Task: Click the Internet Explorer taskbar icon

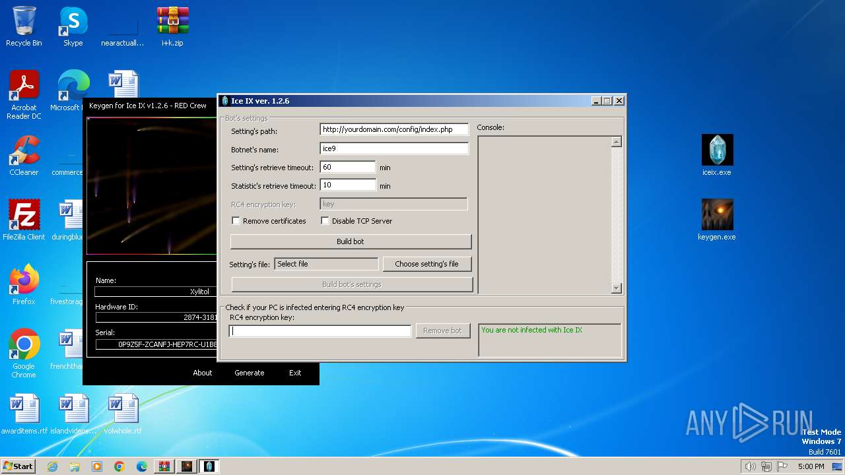Action: pos(52,466)
